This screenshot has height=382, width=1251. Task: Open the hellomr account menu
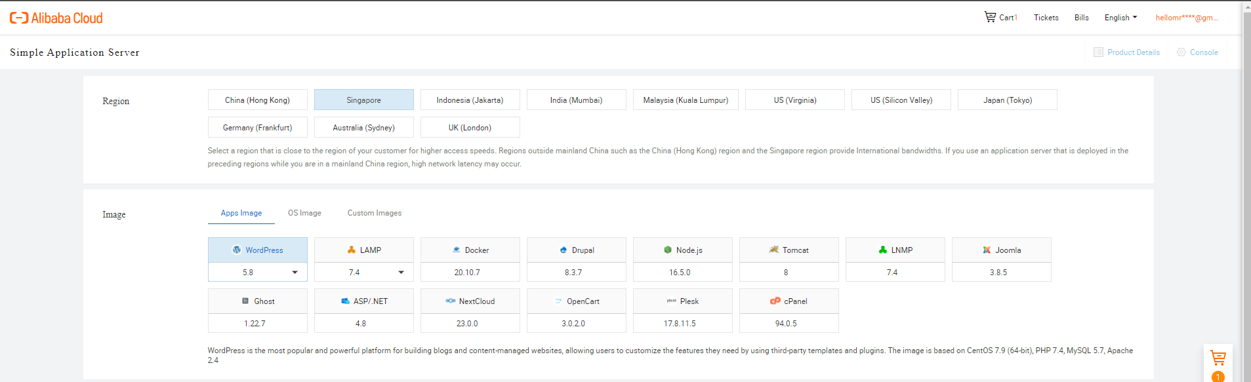[1187, 18]
